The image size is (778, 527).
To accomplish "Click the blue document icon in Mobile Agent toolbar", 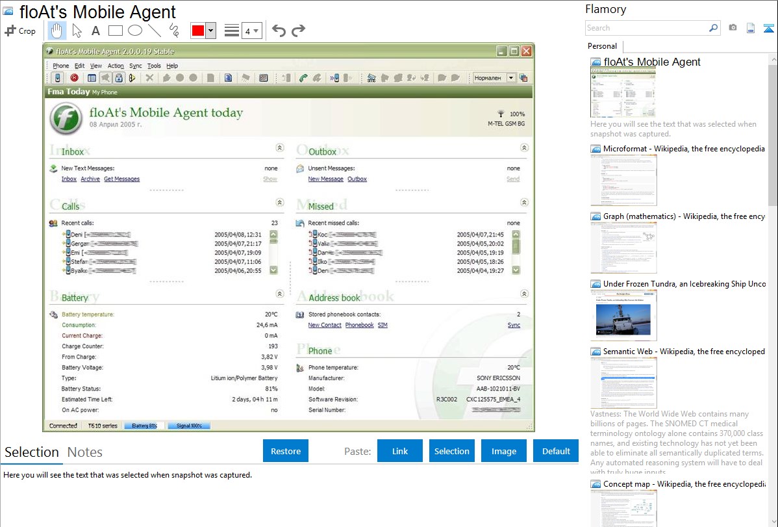I will point(228,78).
